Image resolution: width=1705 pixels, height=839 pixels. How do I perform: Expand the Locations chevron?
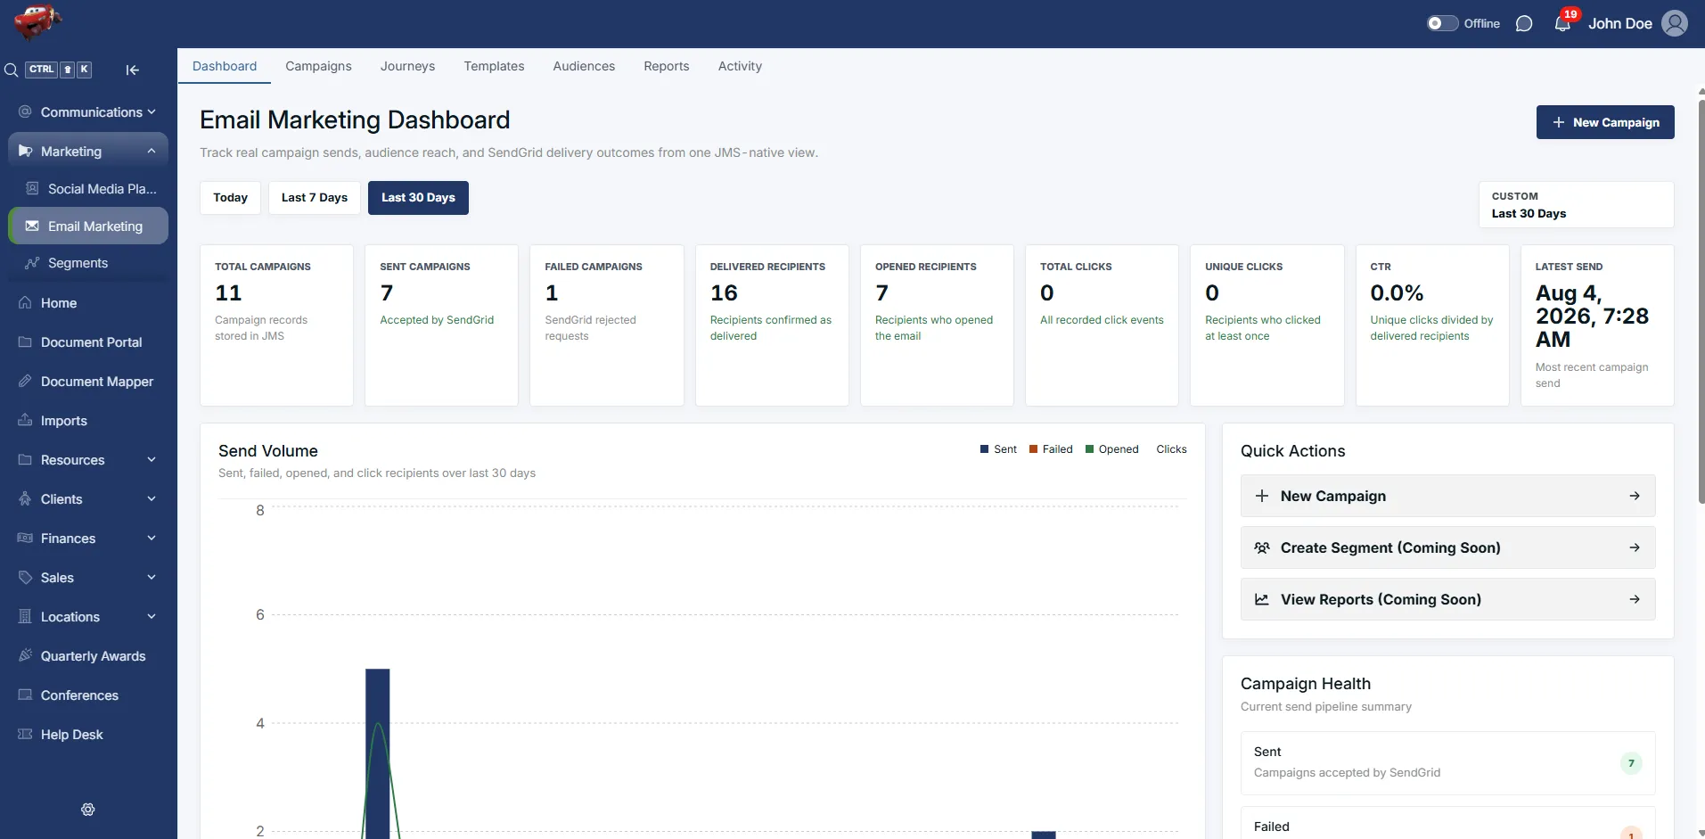tap(152, 616)
